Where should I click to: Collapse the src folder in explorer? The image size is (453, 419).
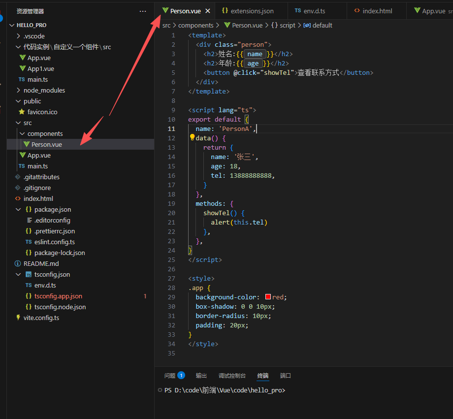18,123
